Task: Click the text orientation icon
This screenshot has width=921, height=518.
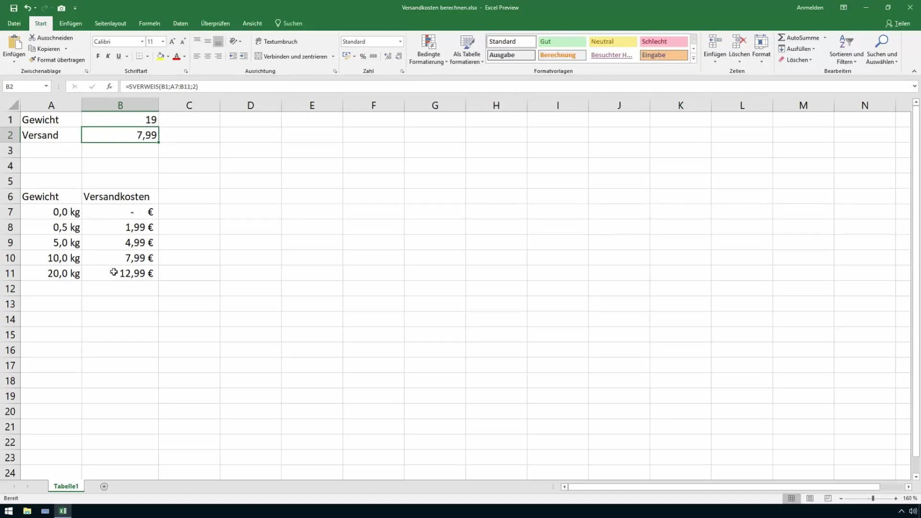Action: tap(233, 41)
